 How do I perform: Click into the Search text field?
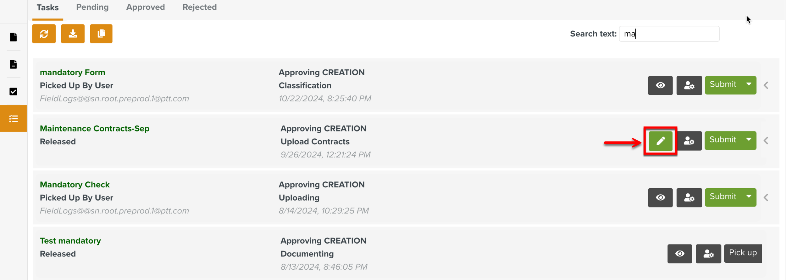coord(669,34)
